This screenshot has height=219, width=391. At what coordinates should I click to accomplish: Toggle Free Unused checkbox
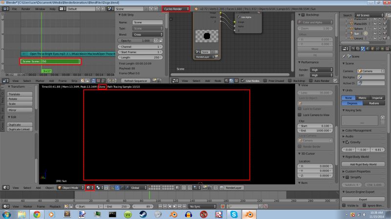click(265, 80)
